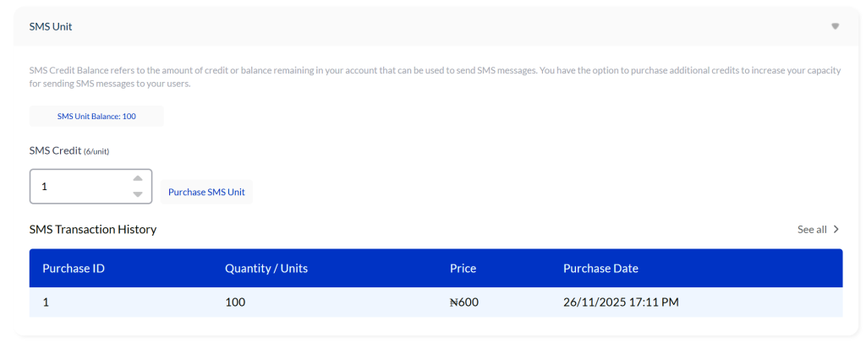
Task: Decrease SMS credit with down arrow
Action: click(x=138, y=194)
